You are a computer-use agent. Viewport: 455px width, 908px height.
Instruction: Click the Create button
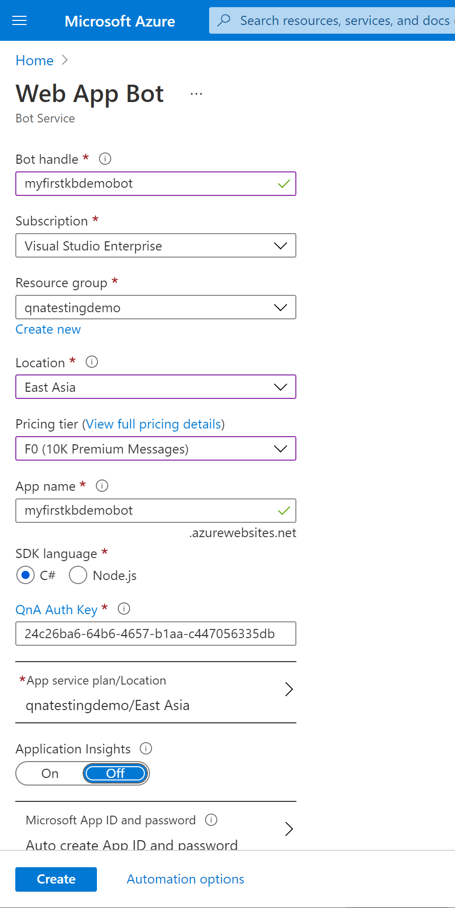[56, 879]
